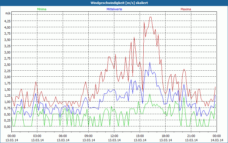Click the 15:00 time label on x-axis
The width and height of the screenshot is (228, 143).
click(x=140, y=136)
